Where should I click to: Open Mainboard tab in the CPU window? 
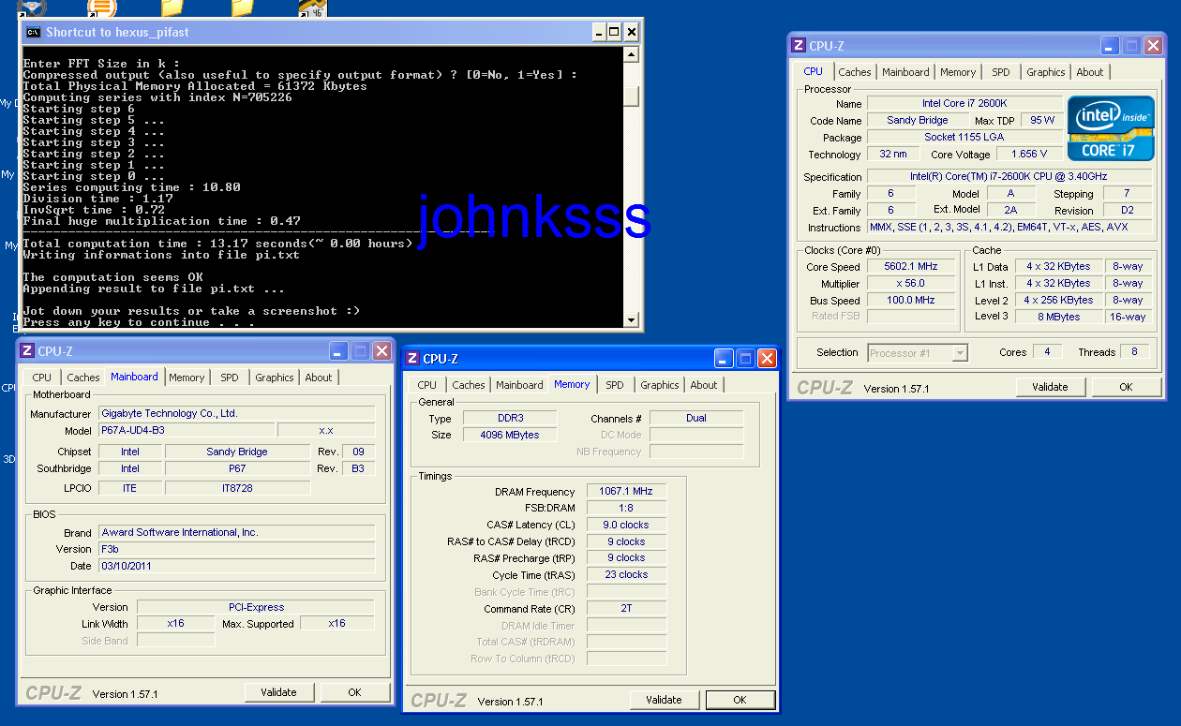click(x=905, y=72)
